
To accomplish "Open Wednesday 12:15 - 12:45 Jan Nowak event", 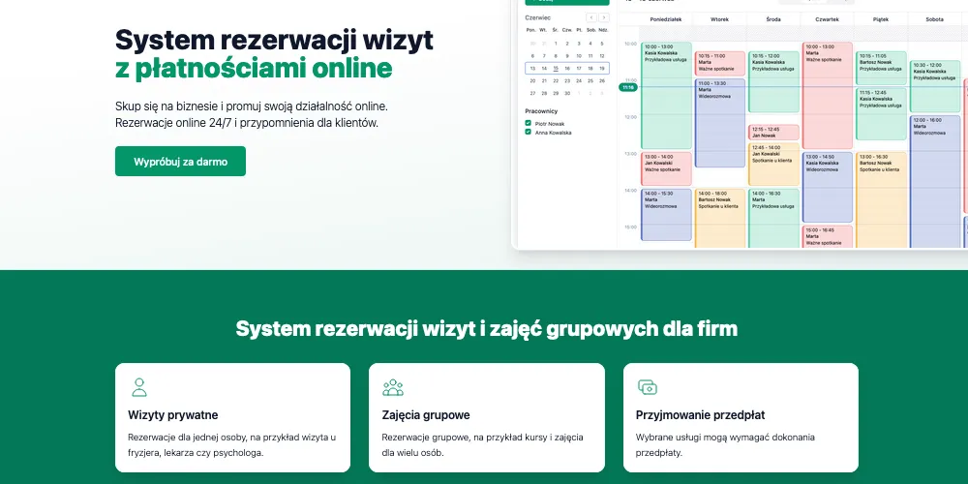I will [x=773, y=132].
